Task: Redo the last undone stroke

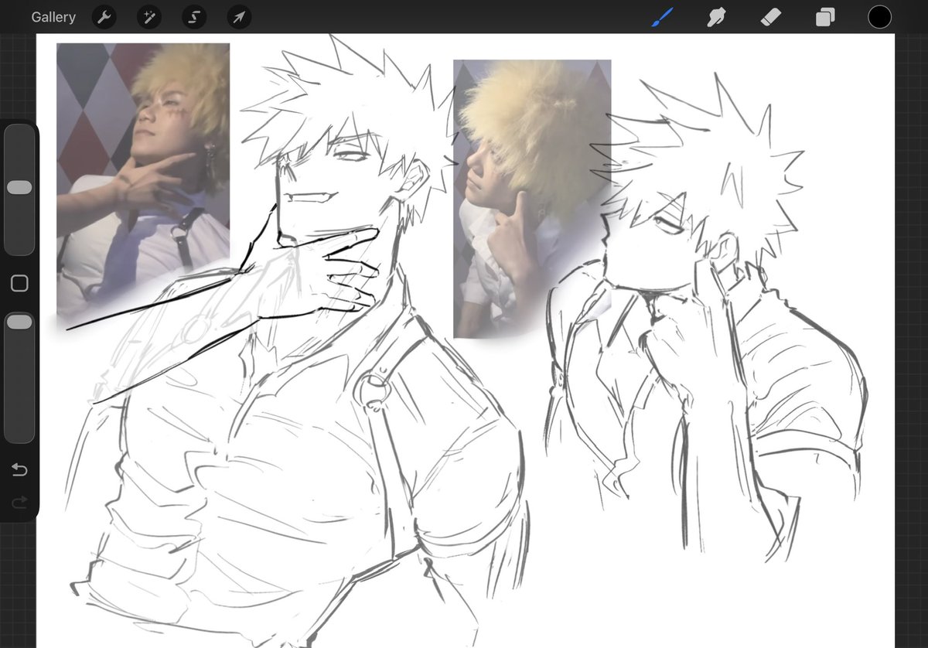Action: [19, 503]
